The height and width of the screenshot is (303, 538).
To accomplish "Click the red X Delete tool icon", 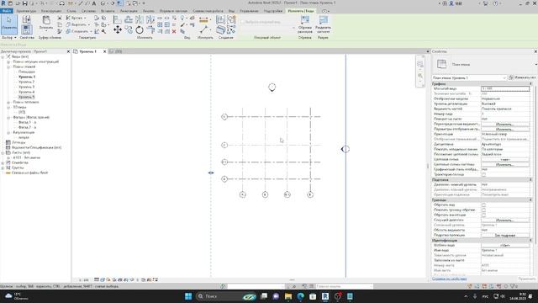I will (x=174, y=31).
